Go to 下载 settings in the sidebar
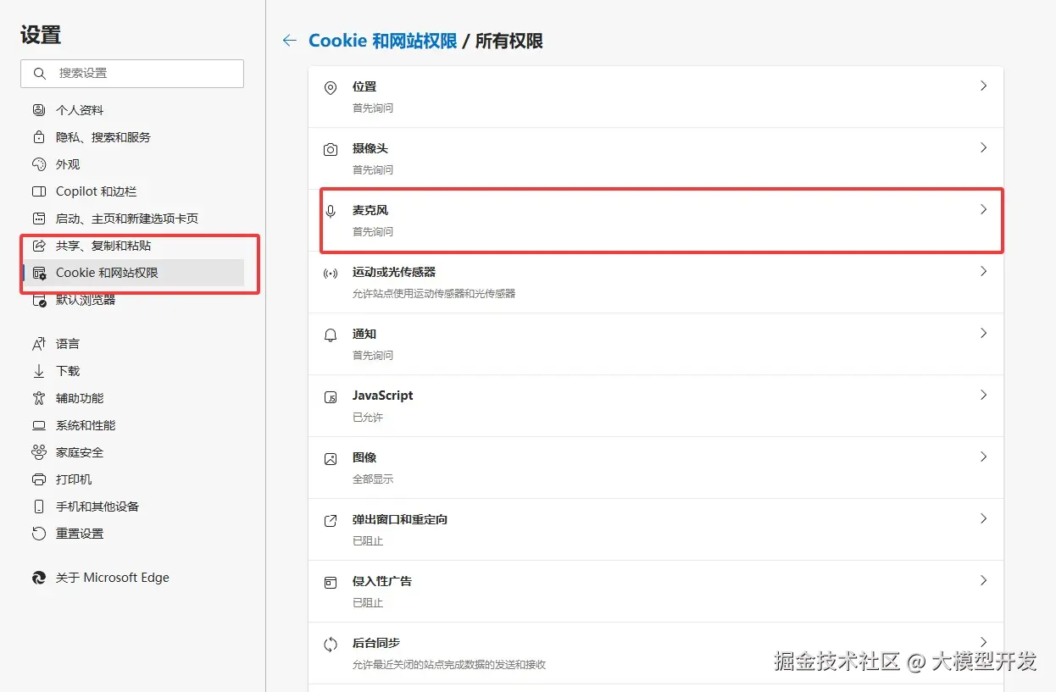The image size is (1056, 692). 68,371
